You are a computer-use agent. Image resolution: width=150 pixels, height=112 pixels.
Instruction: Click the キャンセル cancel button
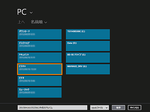click(x=134, y=108)
